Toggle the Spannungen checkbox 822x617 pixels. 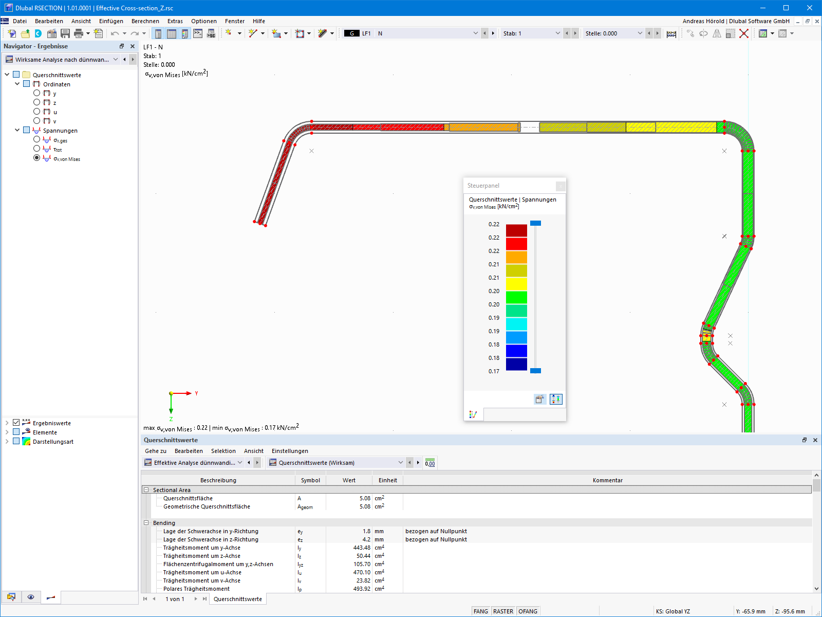[27, 130]
